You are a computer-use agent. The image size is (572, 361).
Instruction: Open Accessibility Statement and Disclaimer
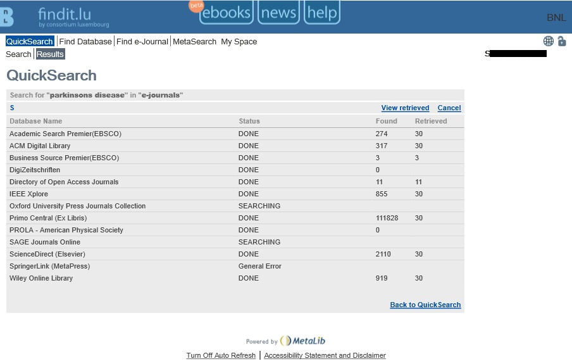click(x=325, y=355)
